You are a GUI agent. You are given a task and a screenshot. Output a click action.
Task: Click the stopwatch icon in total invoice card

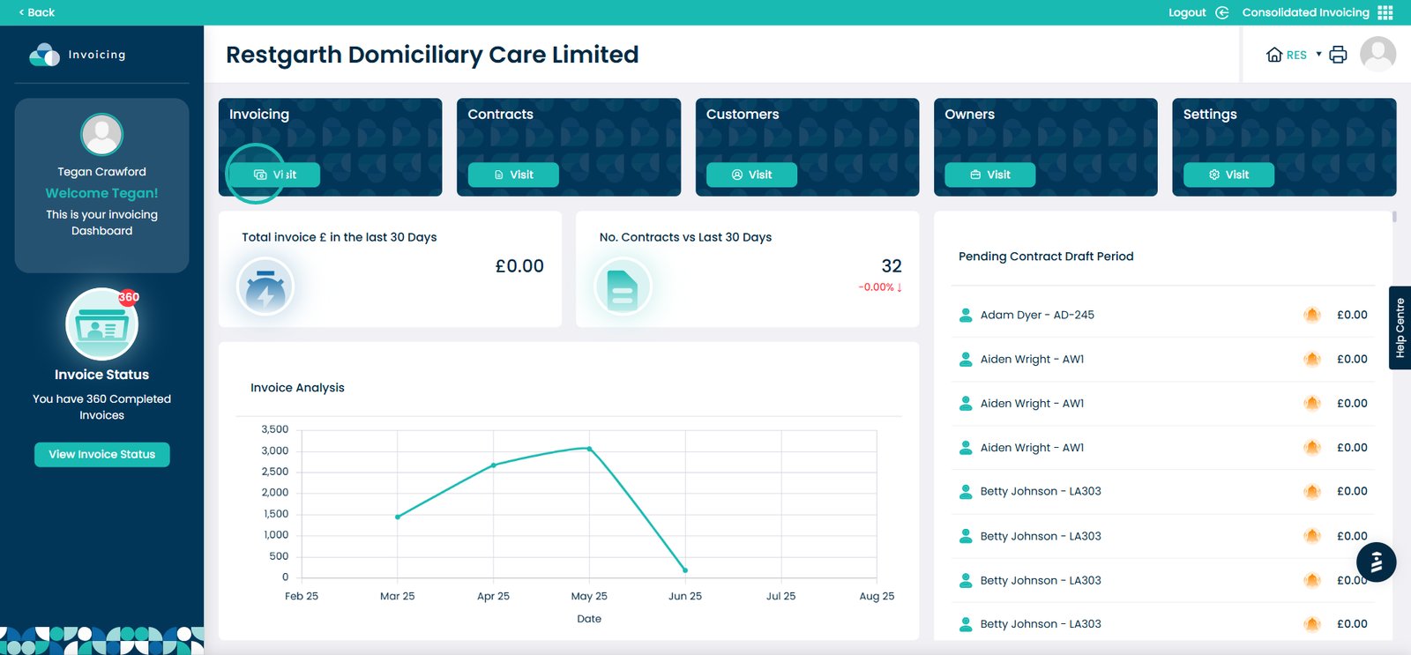(265, 287)
